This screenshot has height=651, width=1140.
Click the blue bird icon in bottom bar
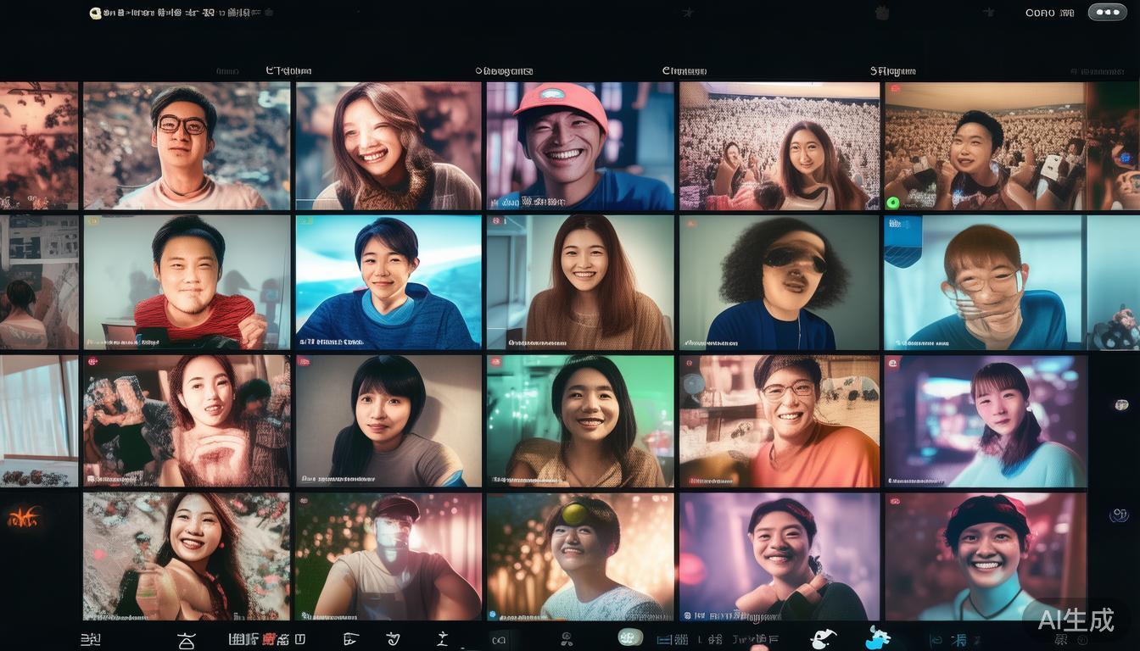[878, 637]
